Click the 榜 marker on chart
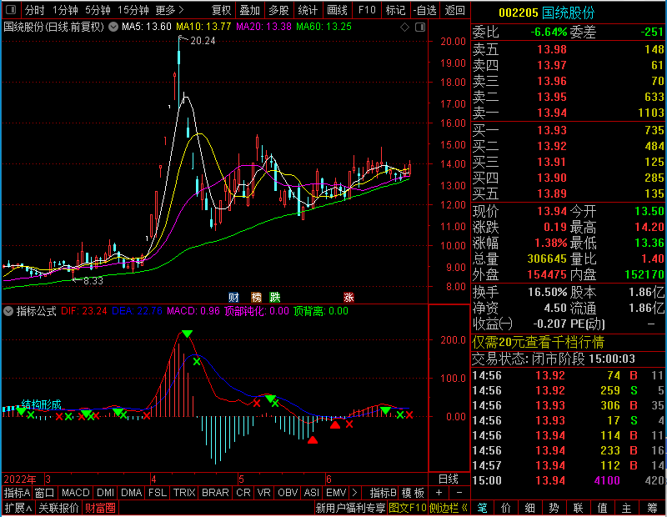The image size is (667, 517). 256,297
